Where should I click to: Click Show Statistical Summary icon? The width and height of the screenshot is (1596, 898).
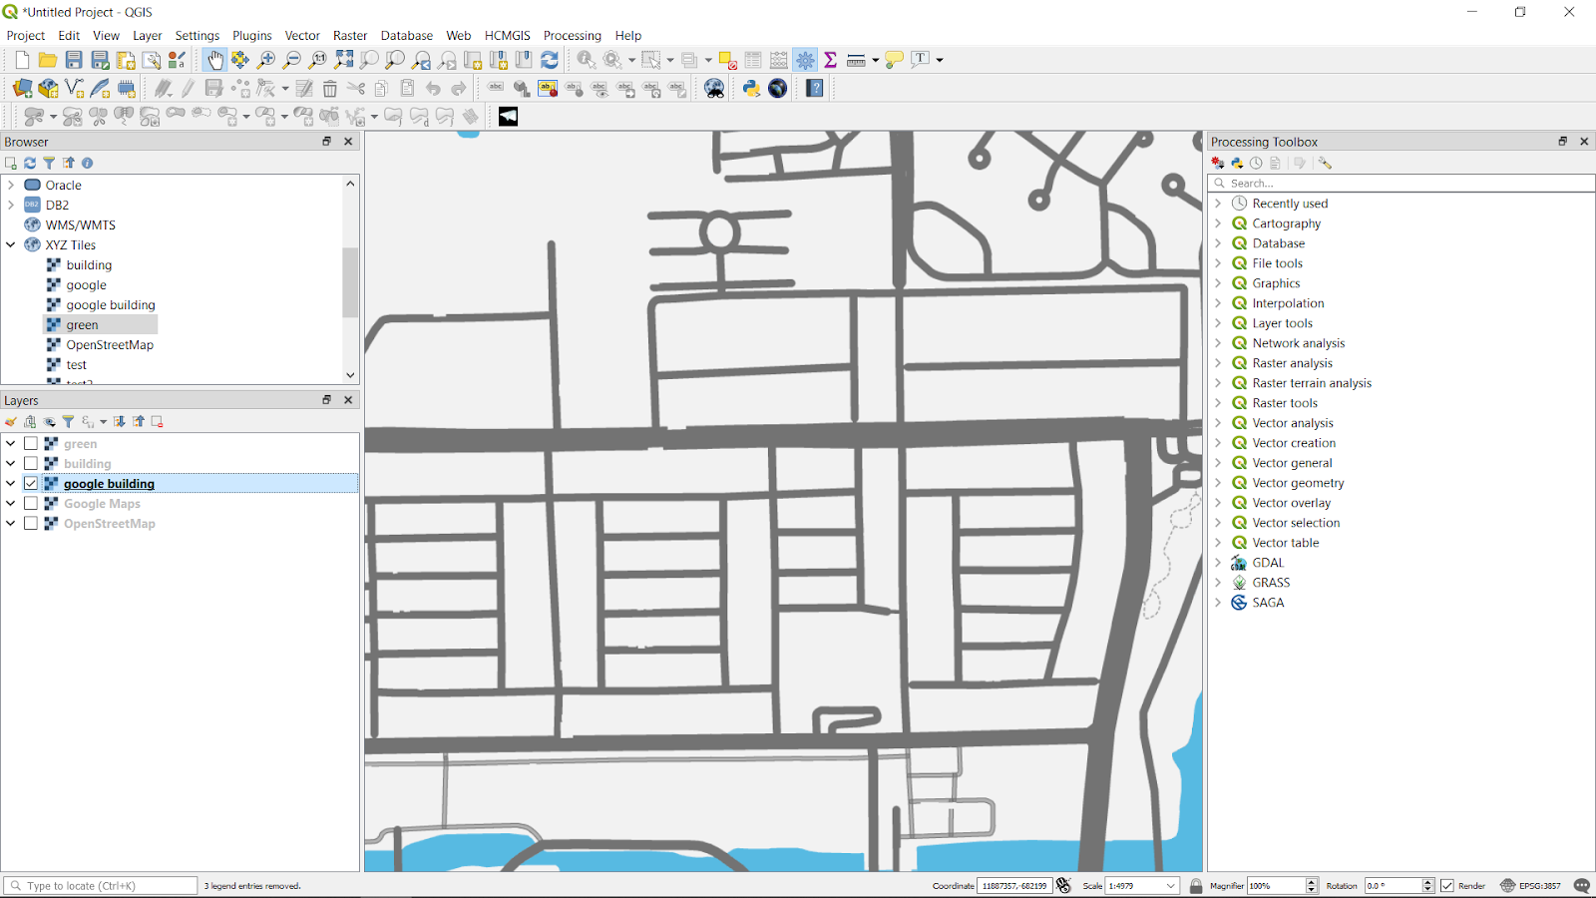pos(830,59)
